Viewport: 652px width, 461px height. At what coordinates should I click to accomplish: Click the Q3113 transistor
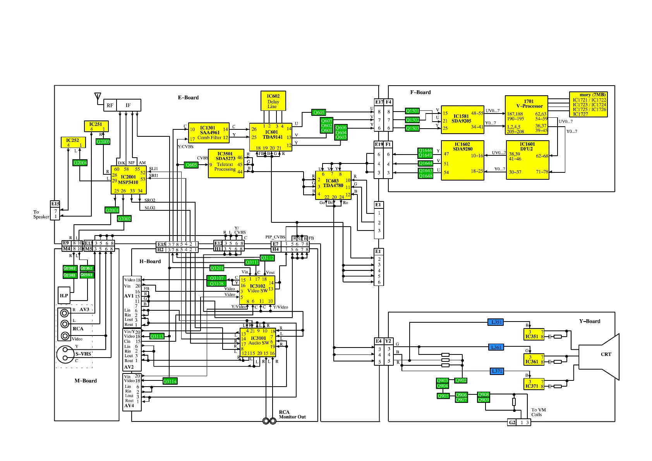pos(157,336)
